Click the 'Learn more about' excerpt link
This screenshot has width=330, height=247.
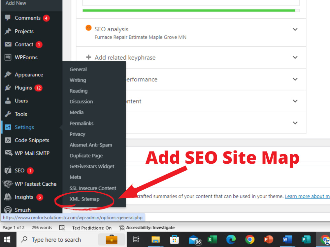point(307,196)
